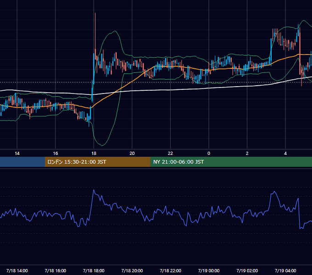Click the 7/19 00:00 date label
The width and height of the screenshot is (312, 275).
pyautogui.click(x=209, y=270)
